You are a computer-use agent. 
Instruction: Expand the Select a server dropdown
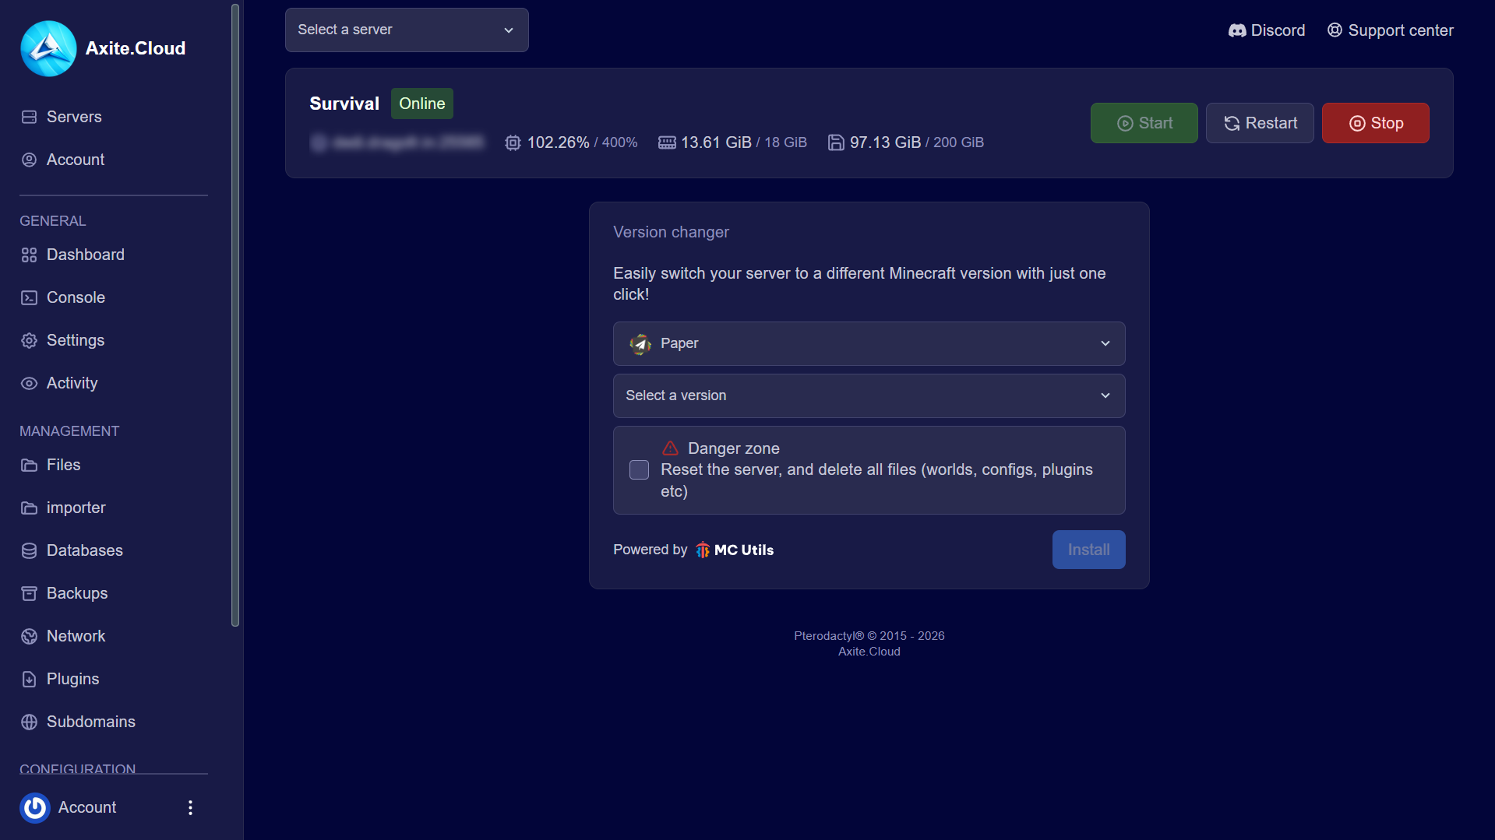[406, 30]
